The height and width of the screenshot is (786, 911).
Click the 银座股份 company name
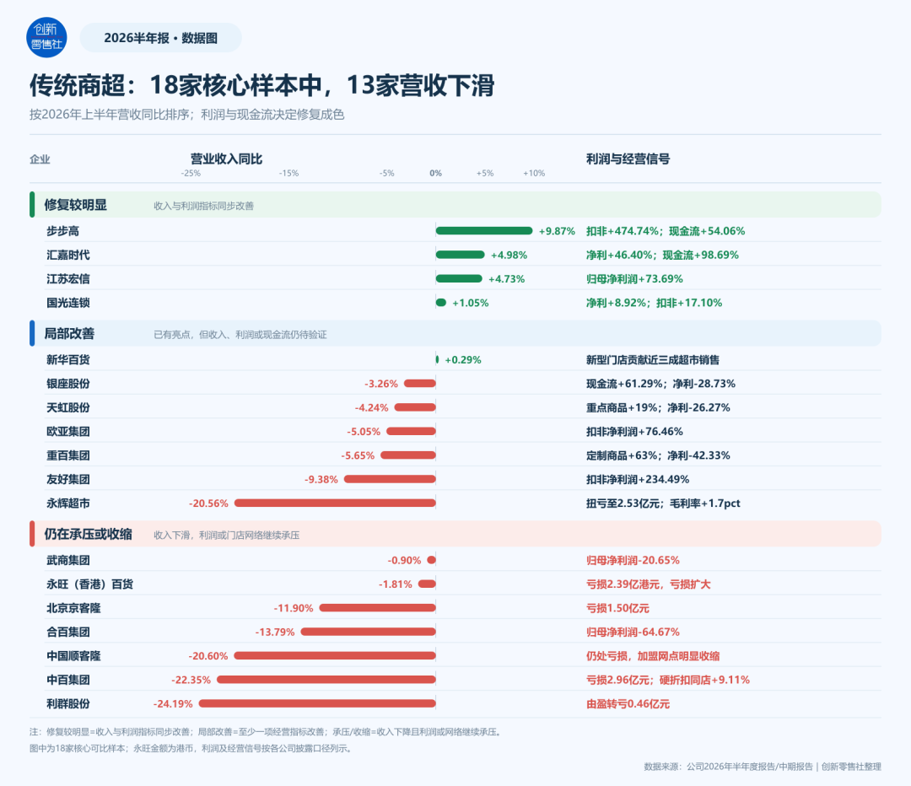[68, 384]
